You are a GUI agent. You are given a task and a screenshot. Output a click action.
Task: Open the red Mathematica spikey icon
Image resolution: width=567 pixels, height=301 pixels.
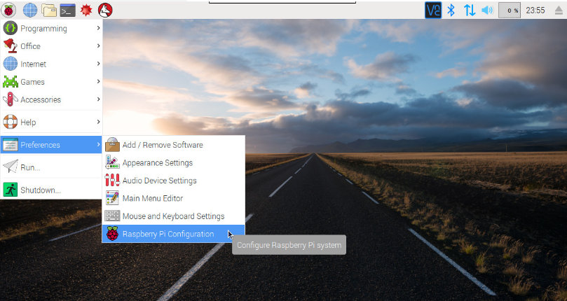86,10
